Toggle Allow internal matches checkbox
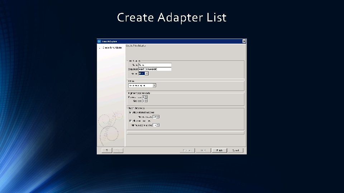The height and width of the screenshot is (193, 344). (x=130, y=112)
